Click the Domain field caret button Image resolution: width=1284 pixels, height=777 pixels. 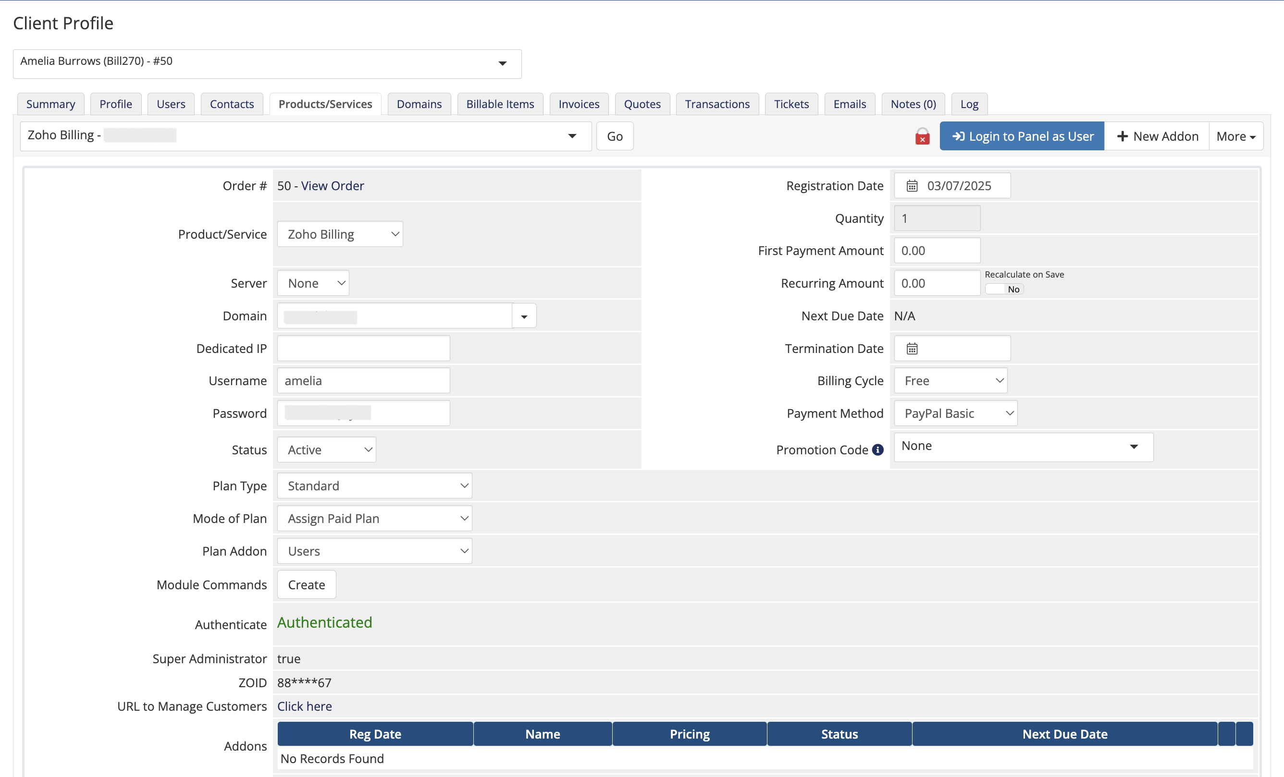click(524, 316)
